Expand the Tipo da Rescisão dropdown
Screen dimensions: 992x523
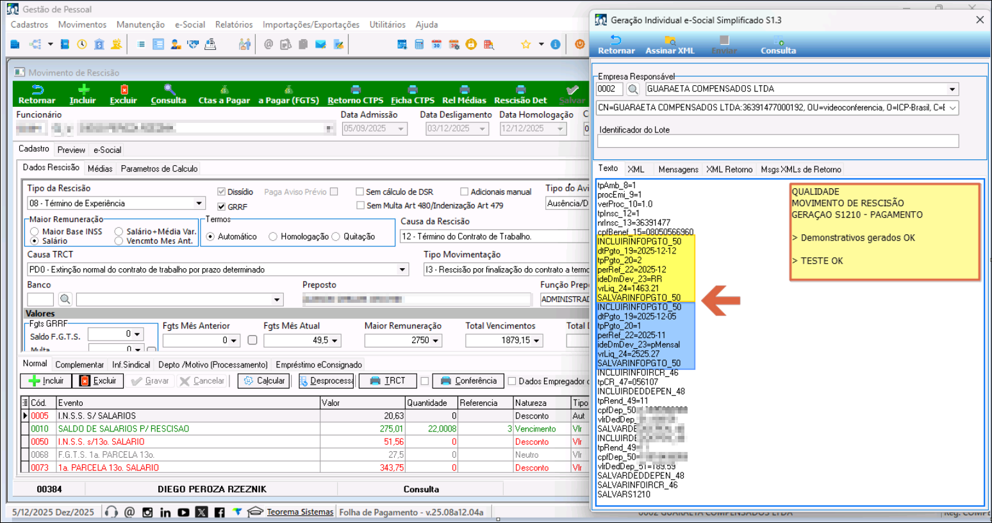(199, 204)
